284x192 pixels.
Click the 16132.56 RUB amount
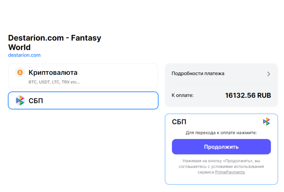point(248,95)
